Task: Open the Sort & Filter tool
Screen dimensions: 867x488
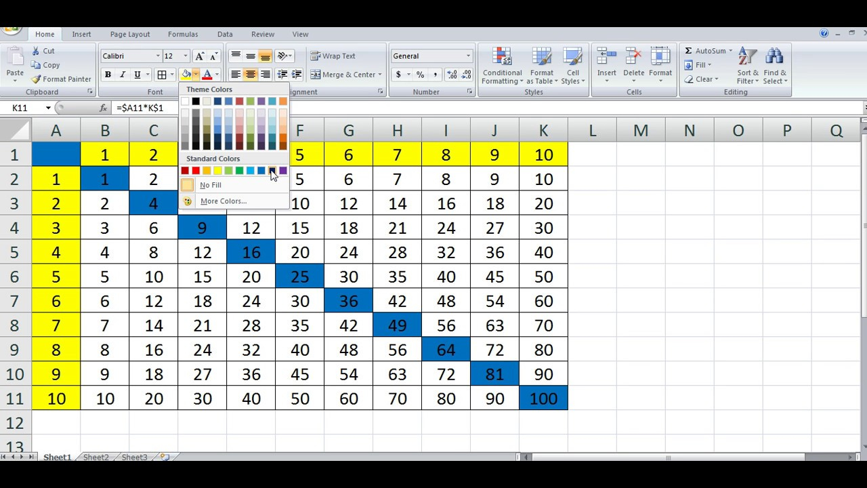Action: click(x=748, y=58)
